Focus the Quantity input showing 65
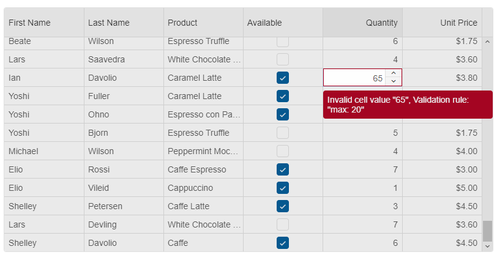 [x=355, y=78]
